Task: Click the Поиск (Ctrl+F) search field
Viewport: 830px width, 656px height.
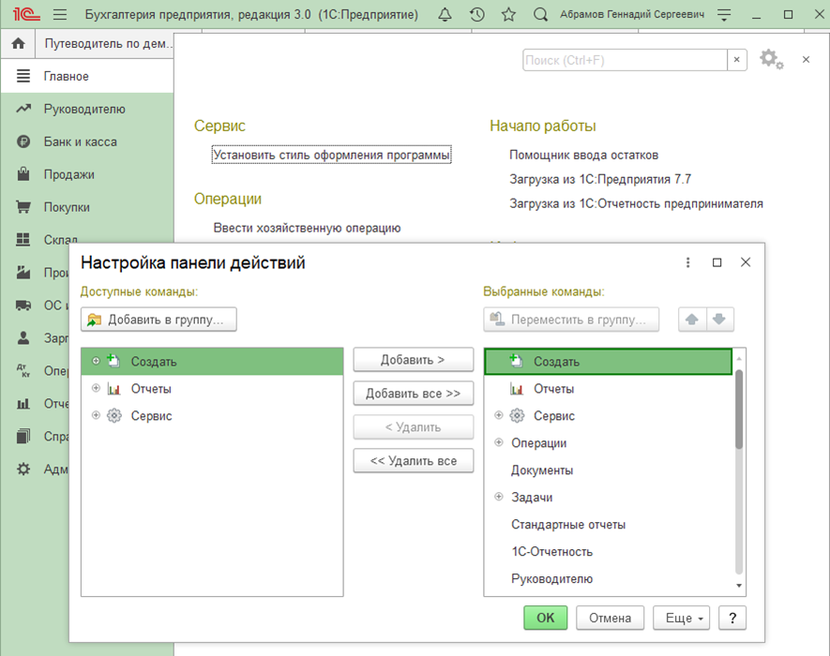Action: 625,60
